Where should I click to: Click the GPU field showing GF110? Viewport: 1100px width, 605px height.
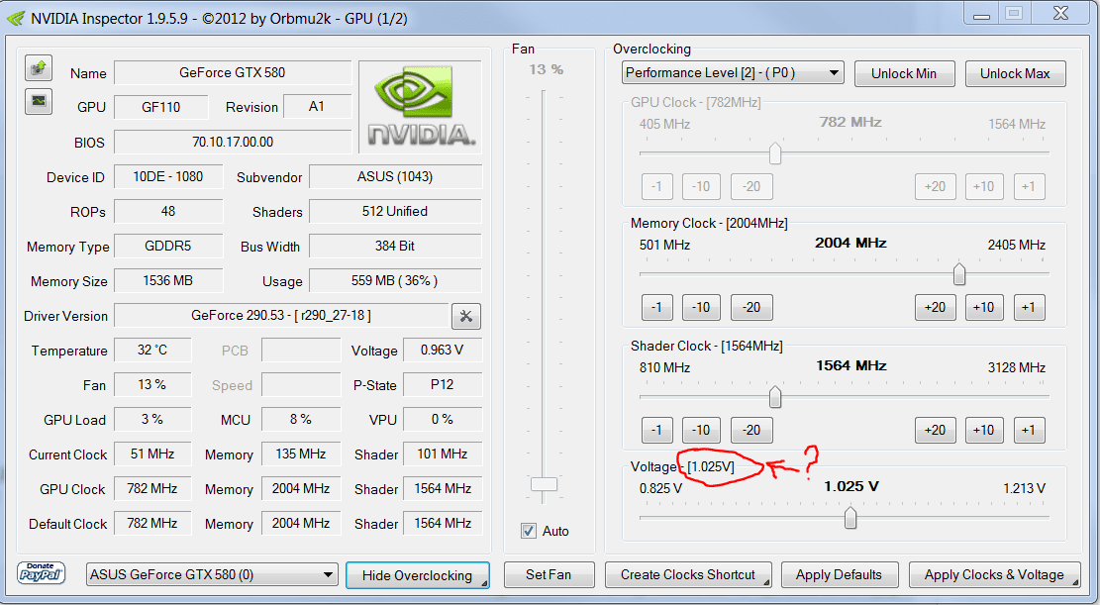pos(161,107)
